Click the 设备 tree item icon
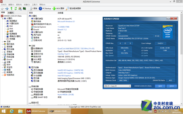 5,62
